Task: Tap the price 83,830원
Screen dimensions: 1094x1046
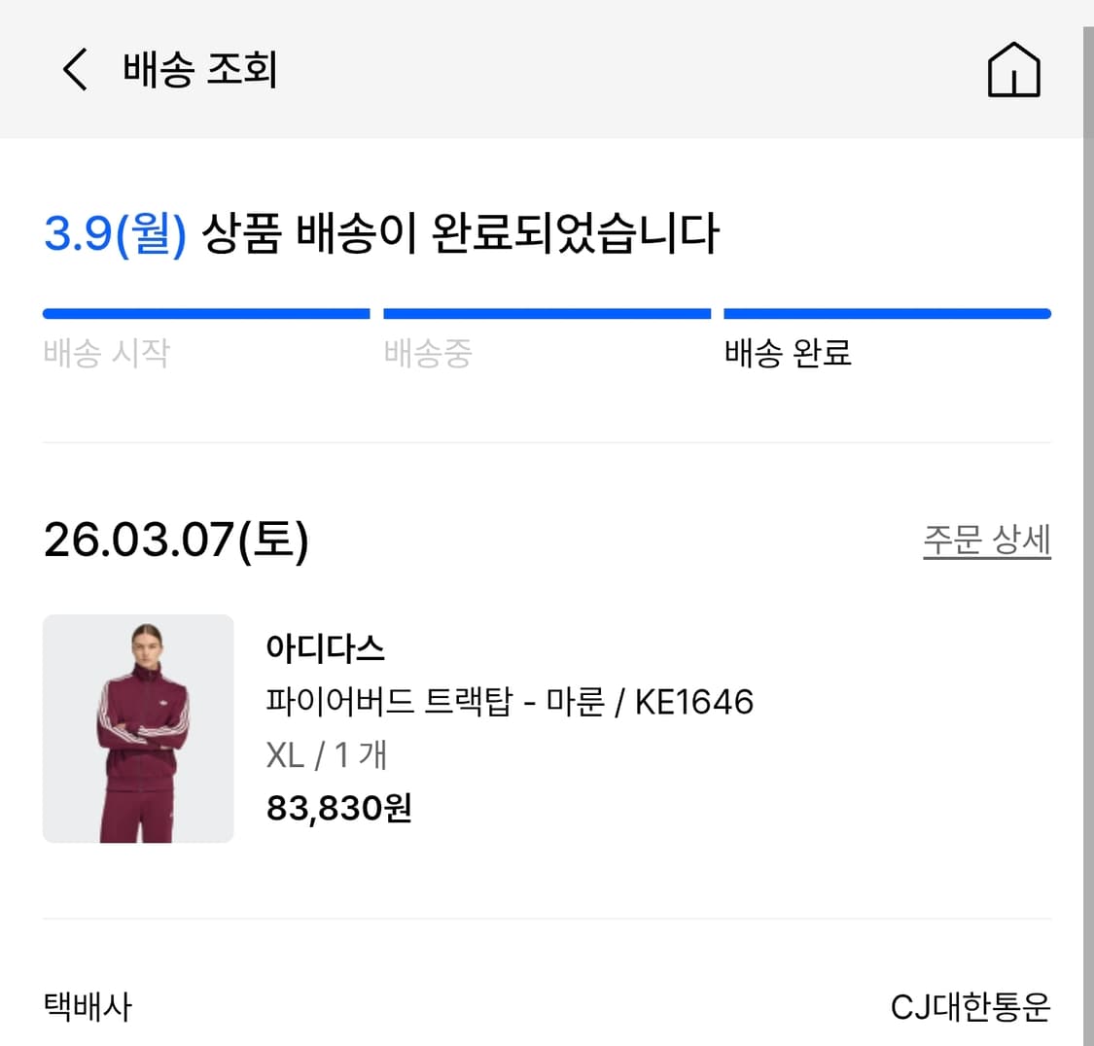Action: pyautogui.click(x=337, y=809)
